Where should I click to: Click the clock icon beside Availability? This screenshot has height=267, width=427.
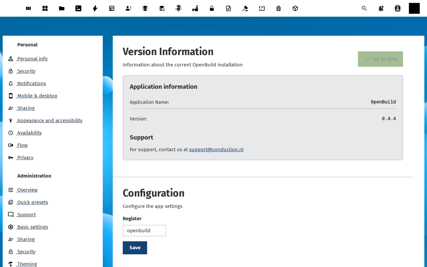[11, 133]
